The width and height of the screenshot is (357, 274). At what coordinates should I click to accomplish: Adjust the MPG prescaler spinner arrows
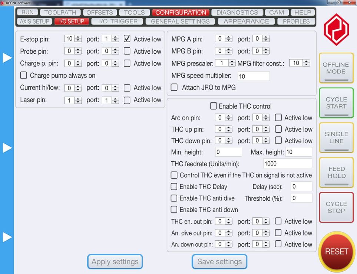click(x=232, y=63)
